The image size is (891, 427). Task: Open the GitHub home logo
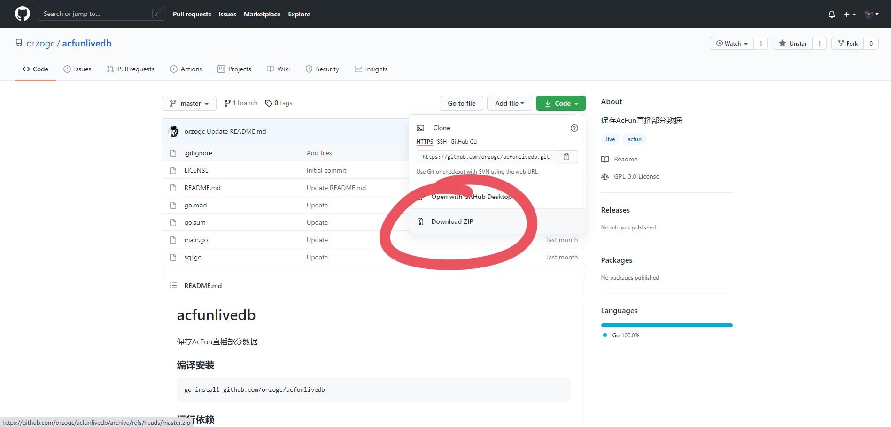tap(22, 14)
